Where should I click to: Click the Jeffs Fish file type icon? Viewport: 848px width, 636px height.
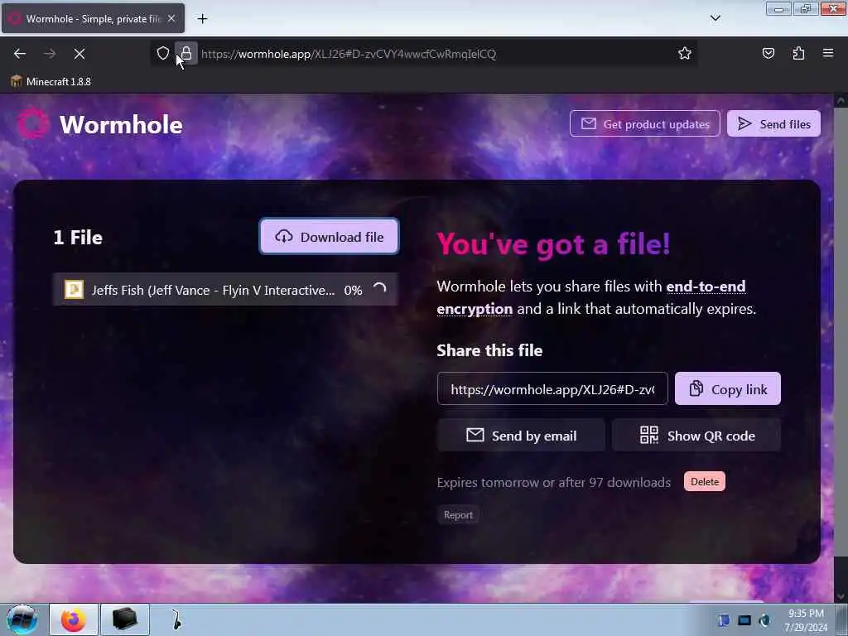[74, 289]
